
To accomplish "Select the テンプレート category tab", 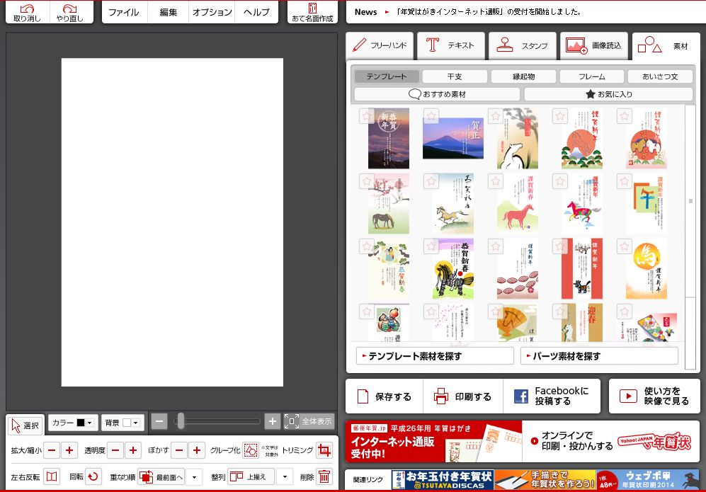I will point(387,76).
